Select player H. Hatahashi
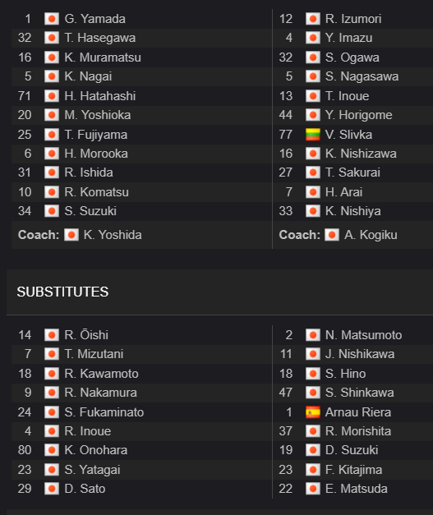 coord(100,96)
